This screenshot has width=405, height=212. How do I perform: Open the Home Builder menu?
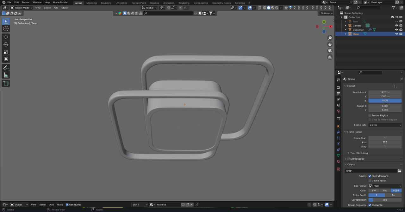click(x=60, y=3)
